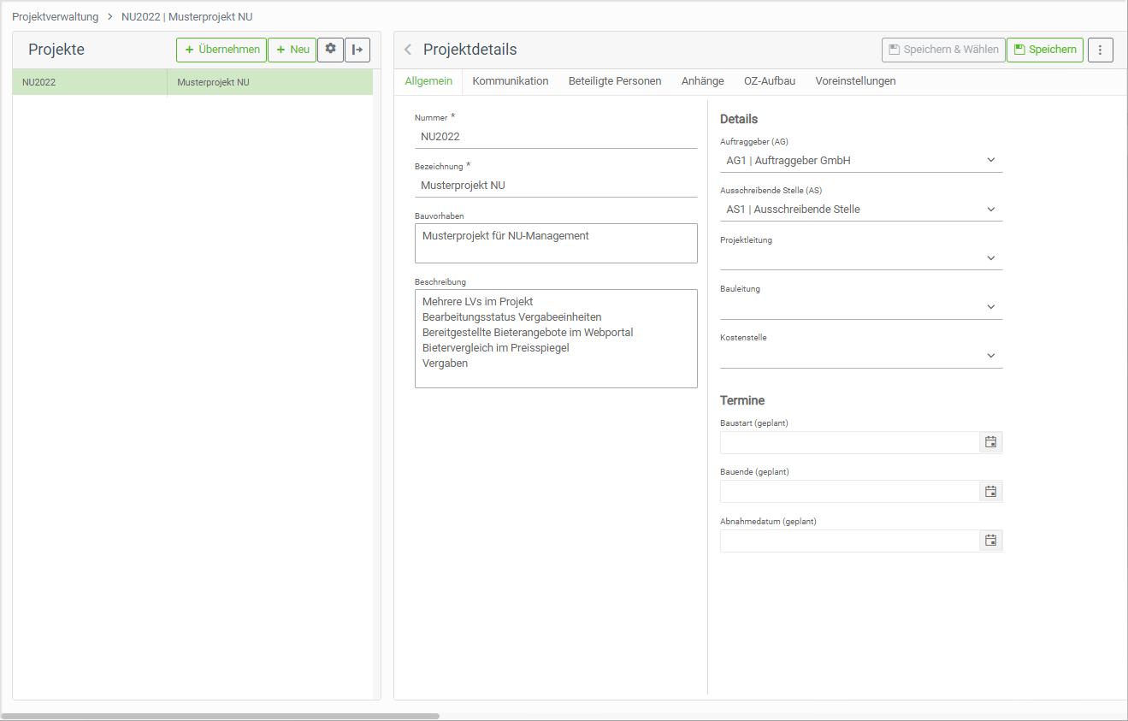This screenshot has width=1128, height=721.
Task: Open calendar picker for Baustart (geplant)
Action: point(990,442)
